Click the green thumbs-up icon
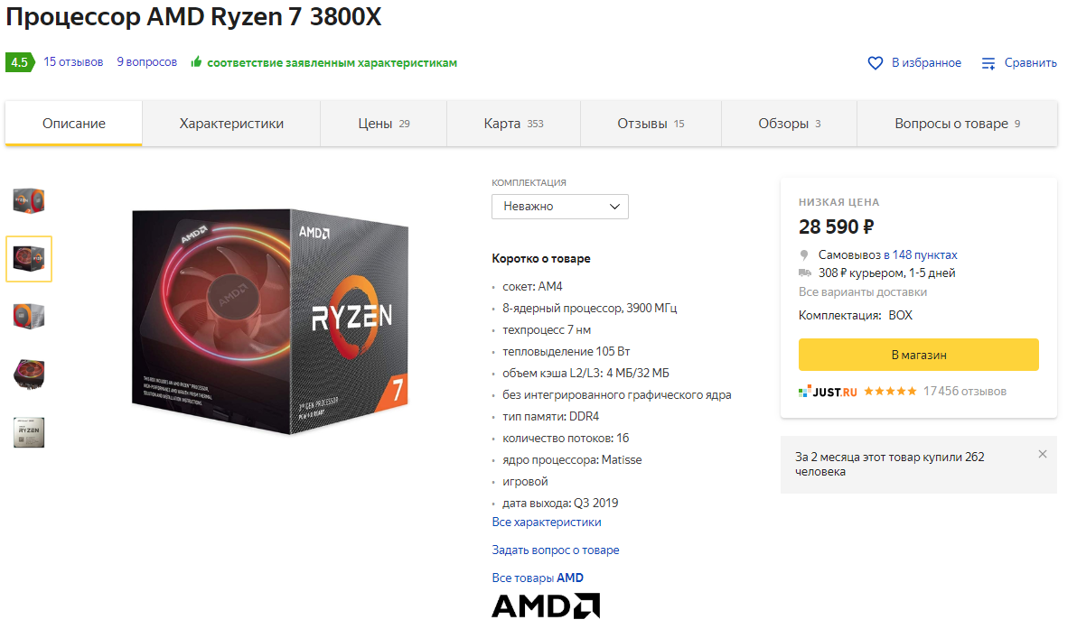Image resolution: width=1077 pixels, height=638 pixels. coord(196,61)
